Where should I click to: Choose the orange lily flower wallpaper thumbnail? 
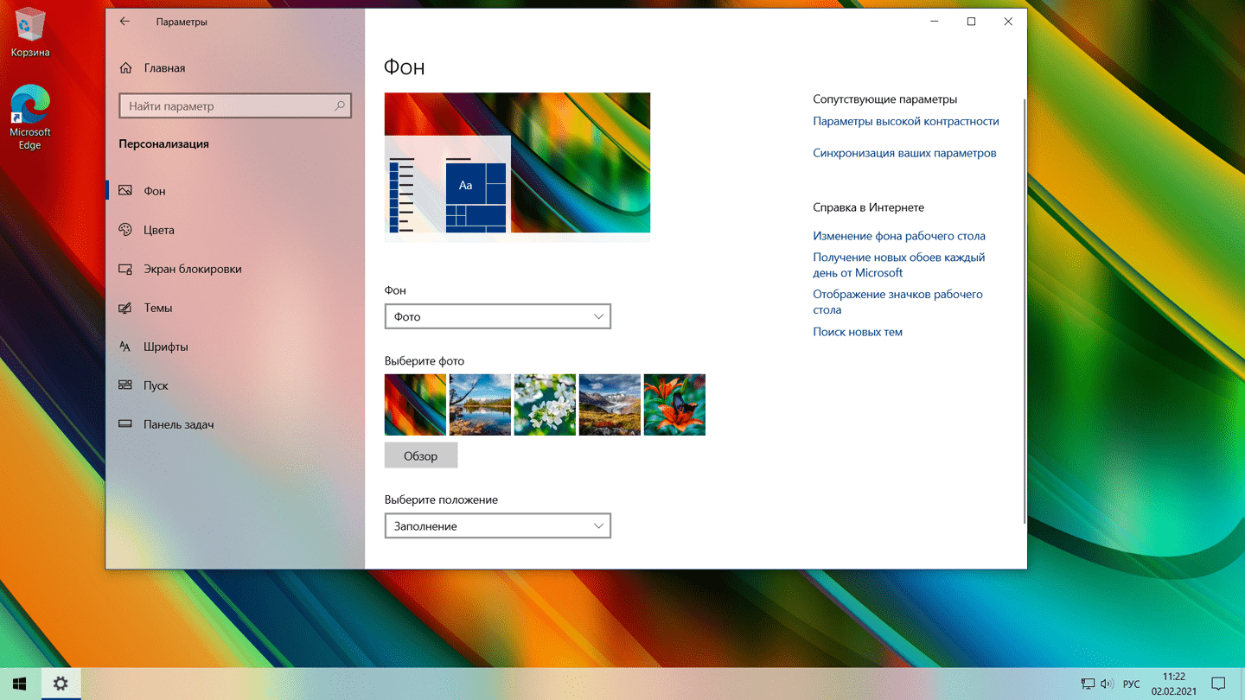point(674,404)
